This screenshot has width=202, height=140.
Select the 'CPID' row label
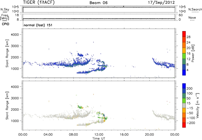6,24
